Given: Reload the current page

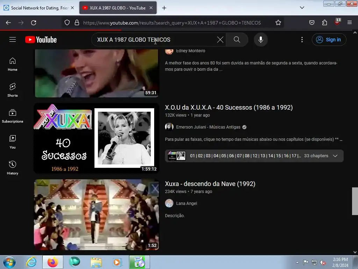Looking at the screenshot, I should tap(34, 23).
